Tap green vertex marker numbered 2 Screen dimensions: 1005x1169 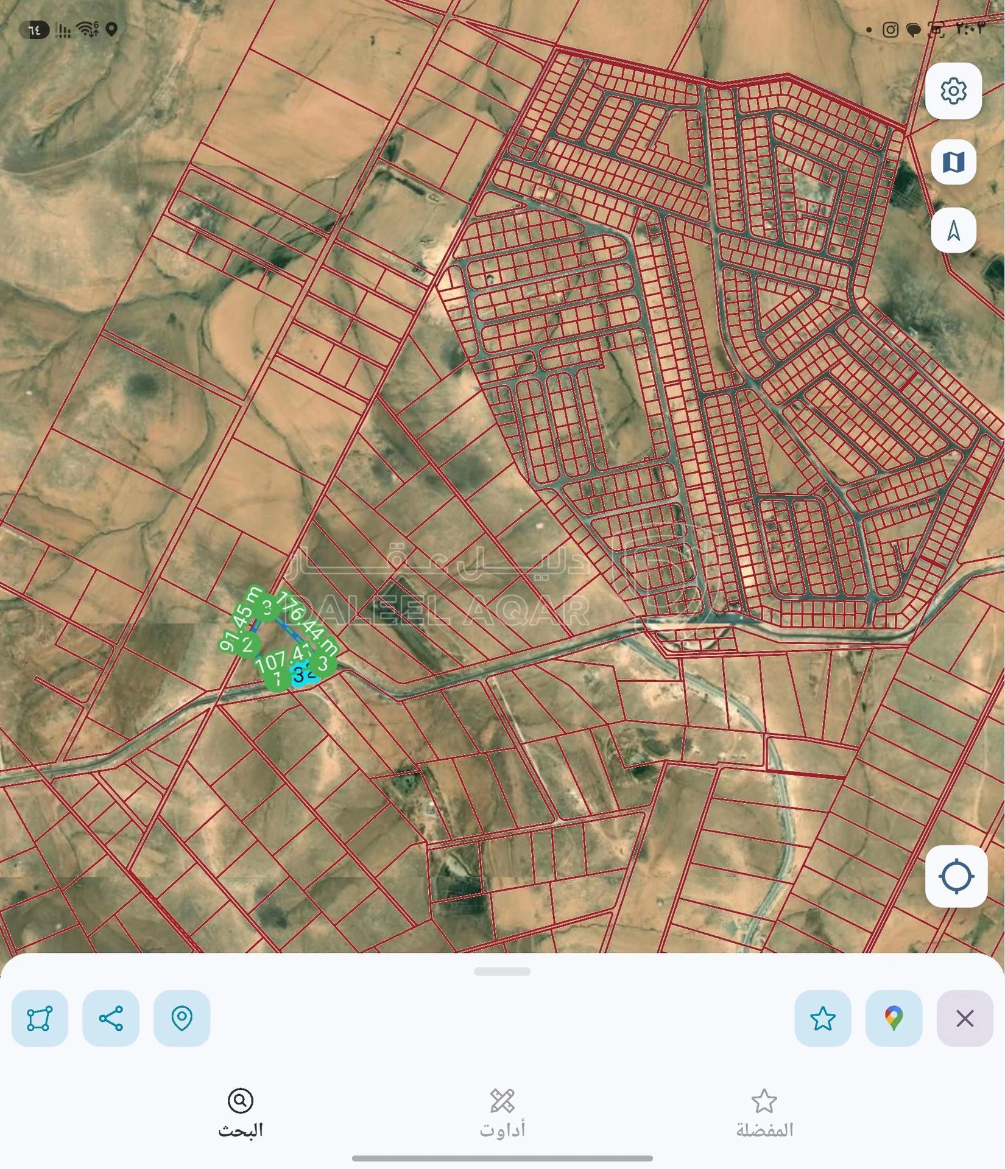click(247, 645)
